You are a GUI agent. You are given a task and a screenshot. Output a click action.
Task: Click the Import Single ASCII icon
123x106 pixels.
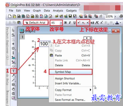coord(86,16)
